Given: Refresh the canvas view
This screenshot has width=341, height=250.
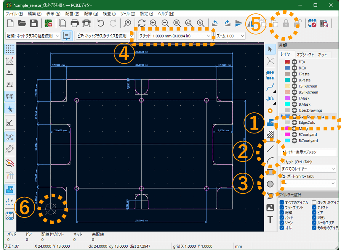Looking at the screenshot, I should 142,23.
